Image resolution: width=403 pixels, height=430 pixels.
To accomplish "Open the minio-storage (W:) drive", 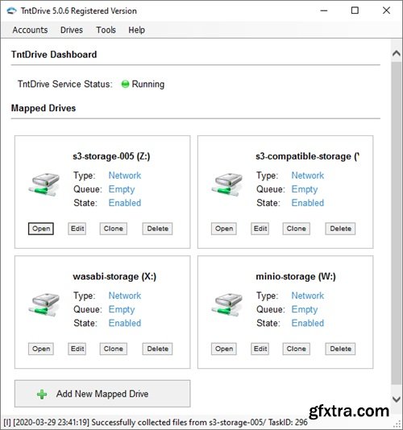I will click(224, 349).
